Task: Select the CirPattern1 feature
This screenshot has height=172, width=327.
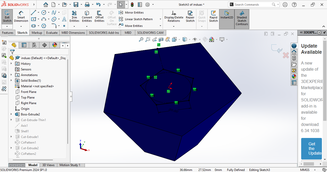Action: coord(26,142)
